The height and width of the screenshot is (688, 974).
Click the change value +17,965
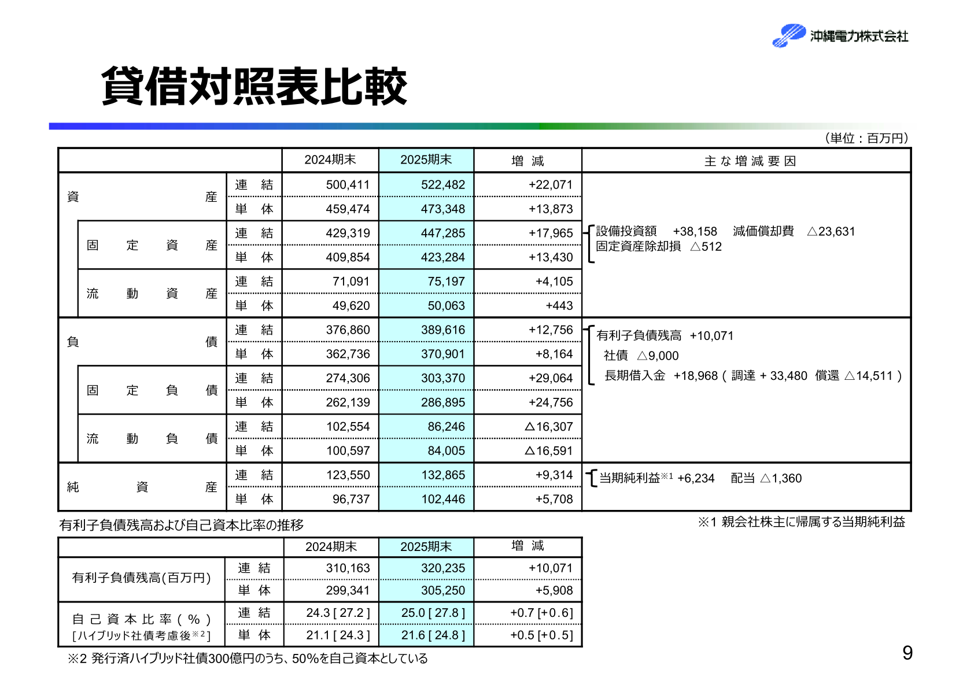[x=551, y=233]
